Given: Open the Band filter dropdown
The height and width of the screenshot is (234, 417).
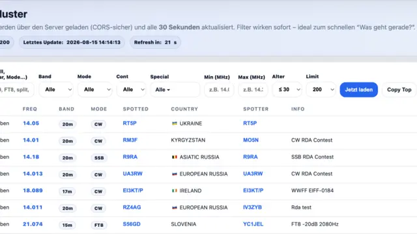Looking at the screenshot, I should pos(56,90).
